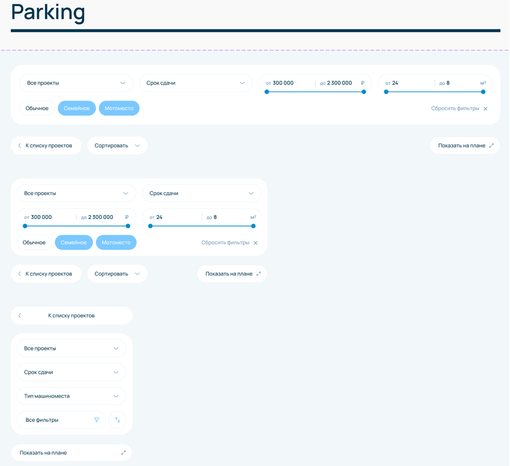Screen dimensions: 510x466
Task: Expand the Тип машиноместа dropdown
Action: tap(71, 396)
